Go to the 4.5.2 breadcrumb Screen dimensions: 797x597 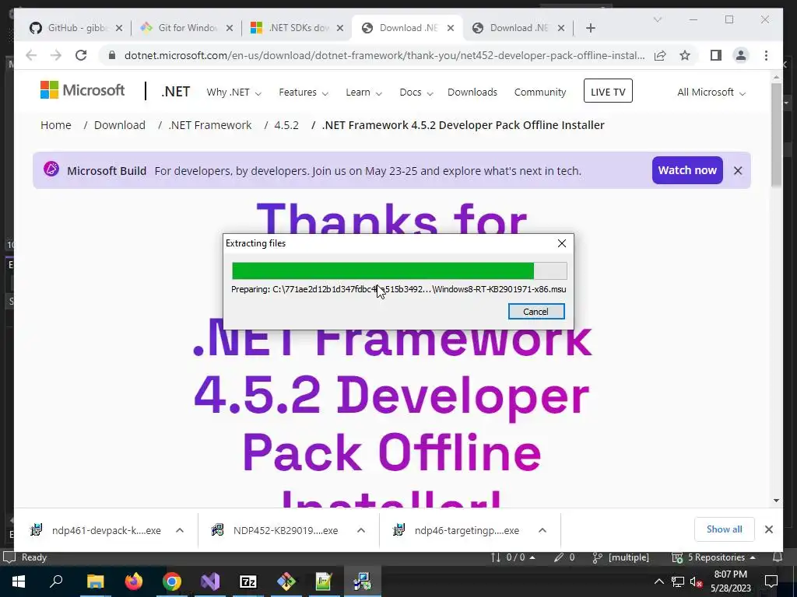286,125
